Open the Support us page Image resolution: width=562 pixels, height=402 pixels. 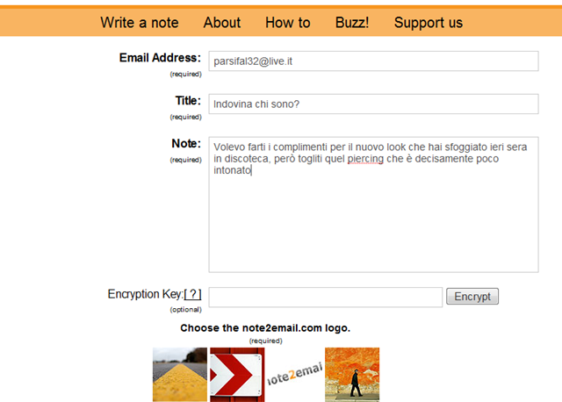[429, 23]
